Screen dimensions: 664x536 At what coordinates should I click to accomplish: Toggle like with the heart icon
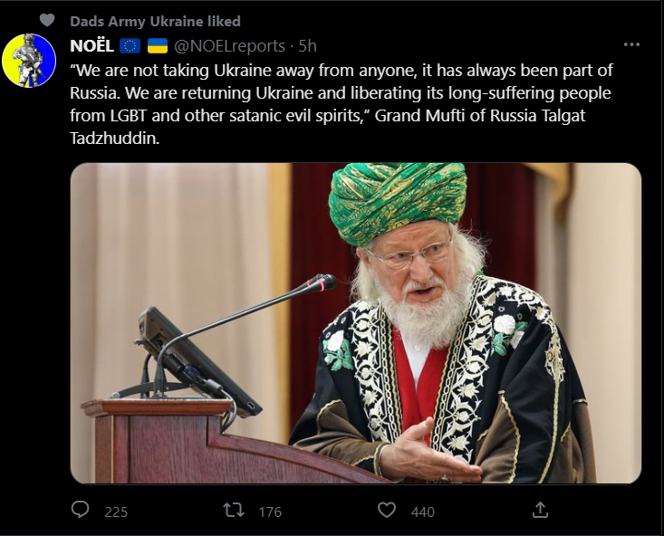(387, 511)
